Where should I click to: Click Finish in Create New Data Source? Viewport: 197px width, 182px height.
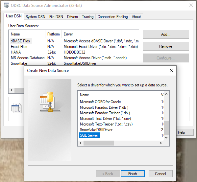(x=133, y=174)
